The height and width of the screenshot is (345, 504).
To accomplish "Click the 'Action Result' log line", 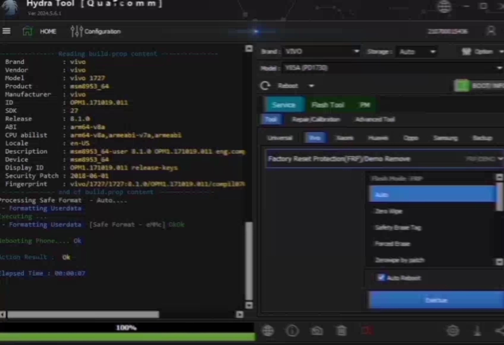I will [35, 257].
